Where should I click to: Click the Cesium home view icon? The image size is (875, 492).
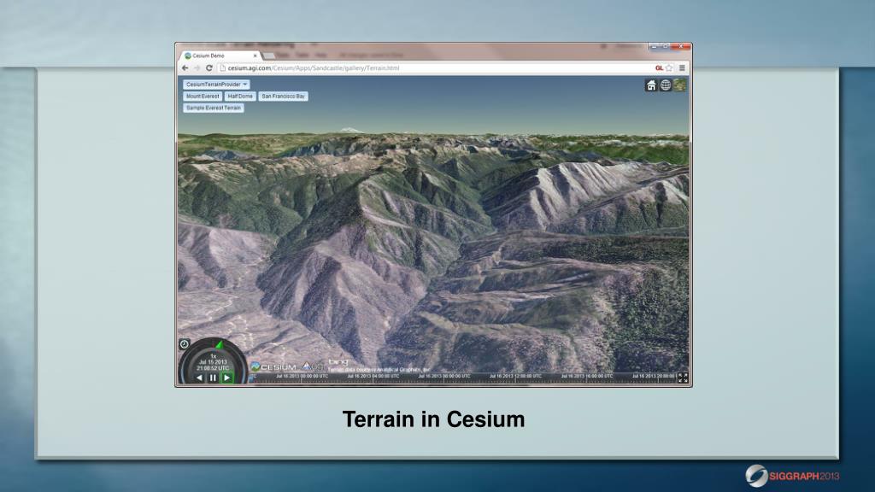point(651,85)
